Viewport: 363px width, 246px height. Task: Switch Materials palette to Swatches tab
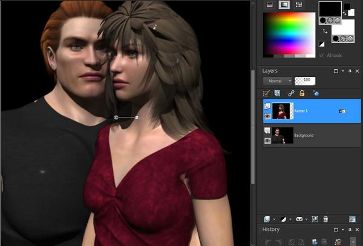(x=299, y=5)
